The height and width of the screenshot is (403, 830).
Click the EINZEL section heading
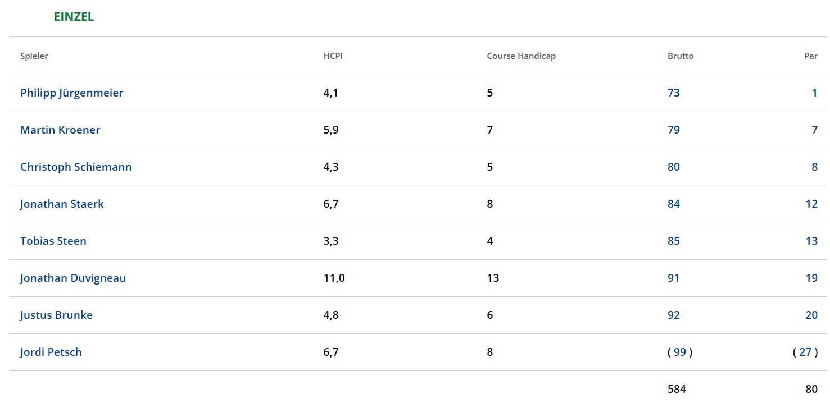click(x=74, y=17)
